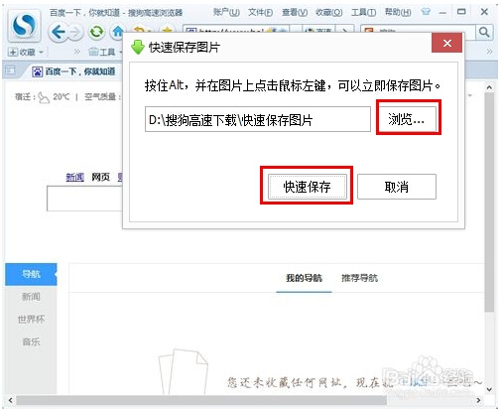Viewport: 503px width, 412px height.
Task: Switch to the 推荐导航 tab
Action: (359, 278)
